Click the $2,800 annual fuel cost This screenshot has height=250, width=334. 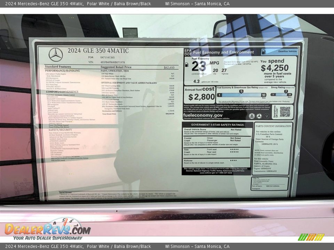201,97
